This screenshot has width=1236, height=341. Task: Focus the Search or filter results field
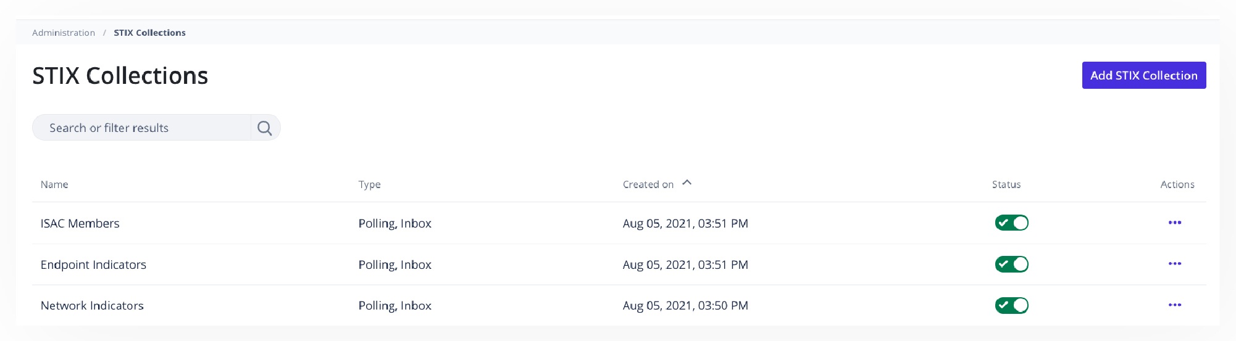142,128
